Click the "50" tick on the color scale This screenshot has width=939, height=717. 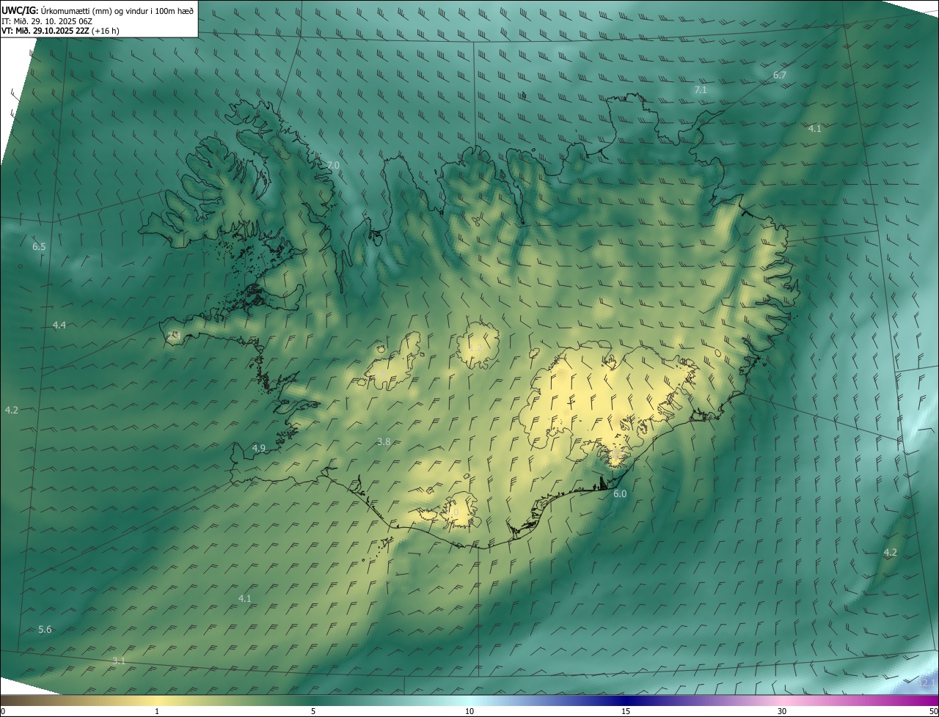pos(933,711)
